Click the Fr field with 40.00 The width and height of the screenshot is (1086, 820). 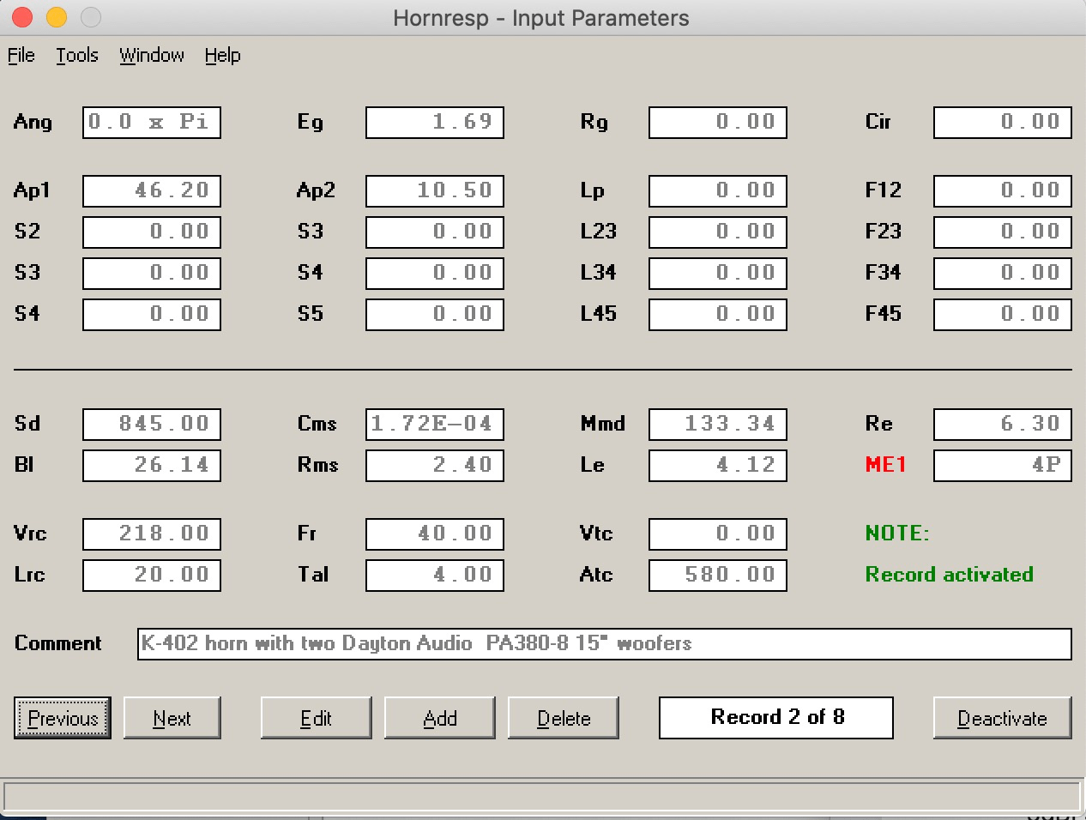(435, 534)
